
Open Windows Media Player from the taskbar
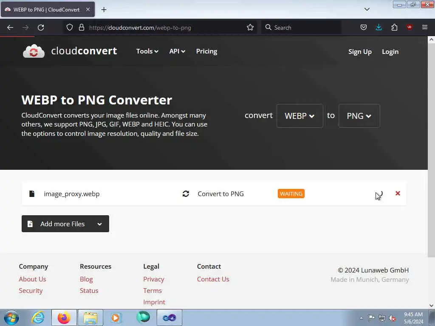[116, 318]
